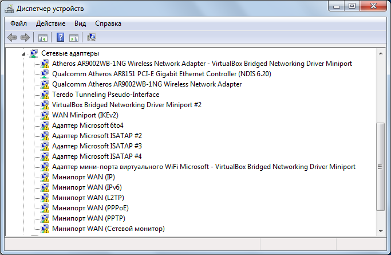Open the Справка menu
The height and width of the screenshot is (255, 391).
tap(108, 23)
